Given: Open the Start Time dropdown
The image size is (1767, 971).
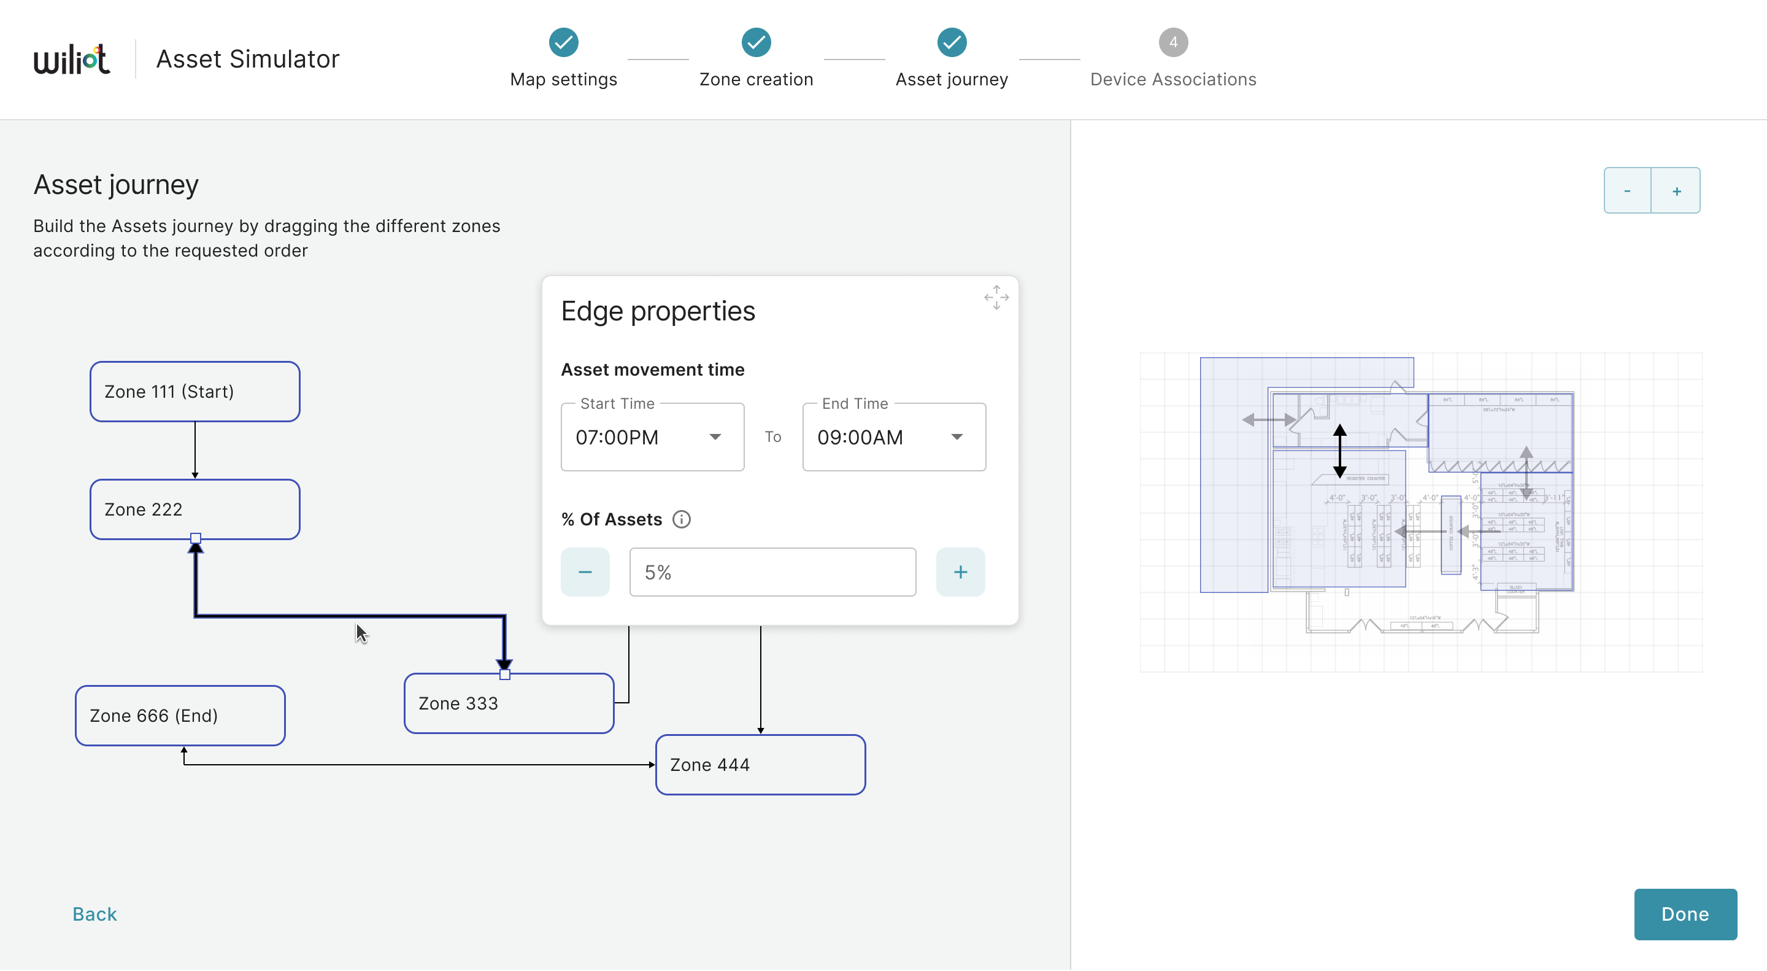Looking at the screenshot, I should [652, 437].
